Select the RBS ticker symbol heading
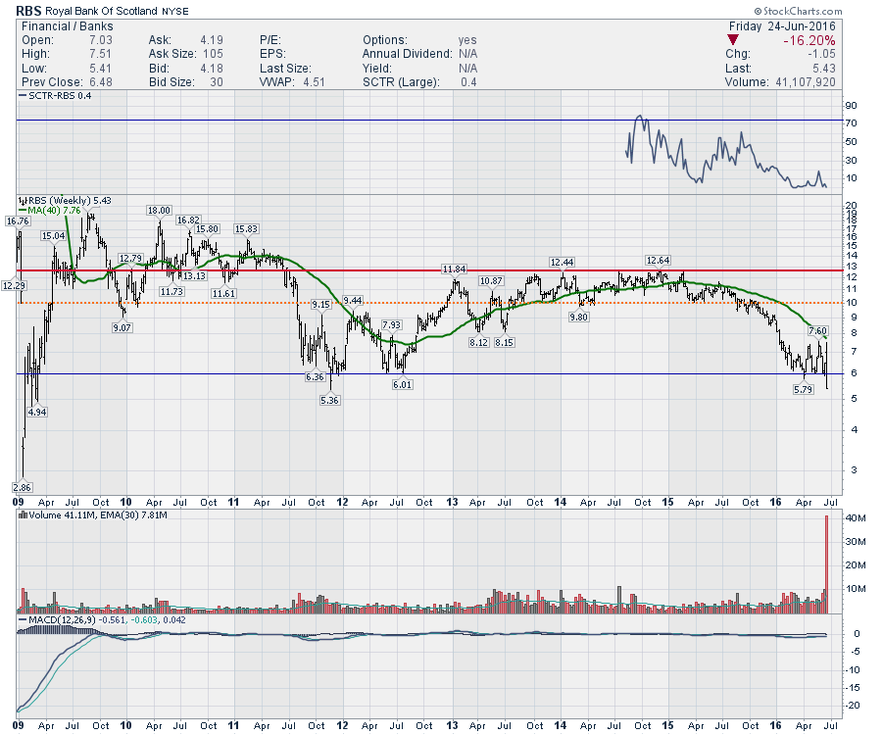The height and width of the screenshot is (735, 882). pyautogui.click(x=29, y=10)
